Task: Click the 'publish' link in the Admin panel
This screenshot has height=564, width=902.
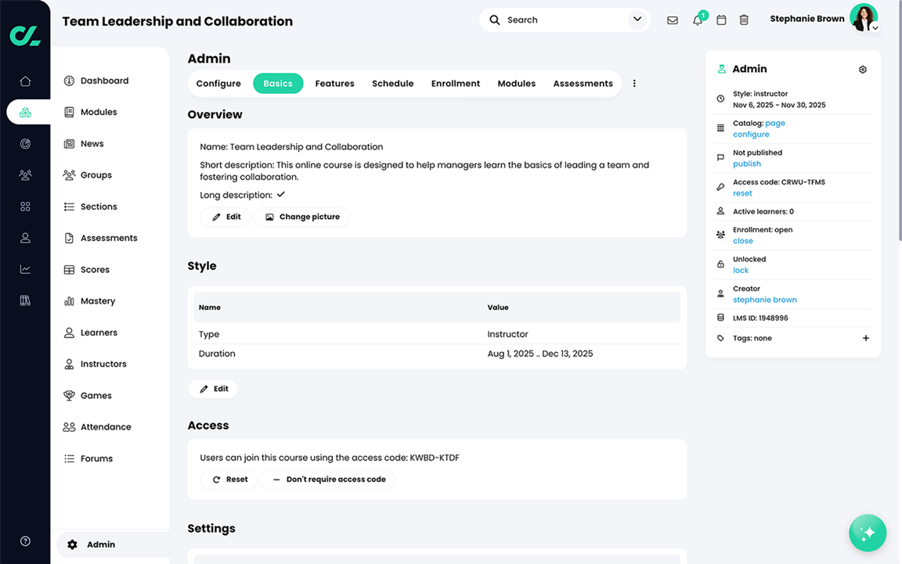Action: (x=746, y=163)
